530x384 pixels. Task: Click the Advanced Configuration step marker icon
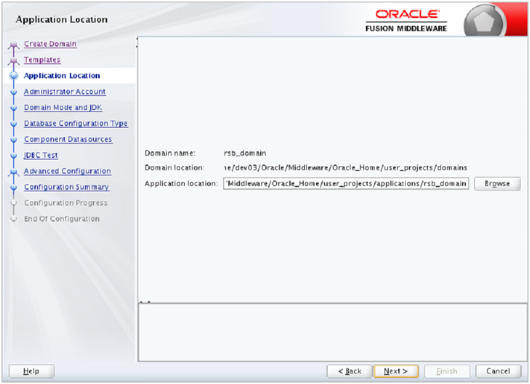coord(13,172)
